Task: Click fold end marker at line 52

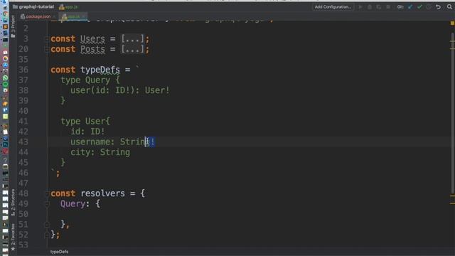Action: pyautogui.click(x=47, y=235)
